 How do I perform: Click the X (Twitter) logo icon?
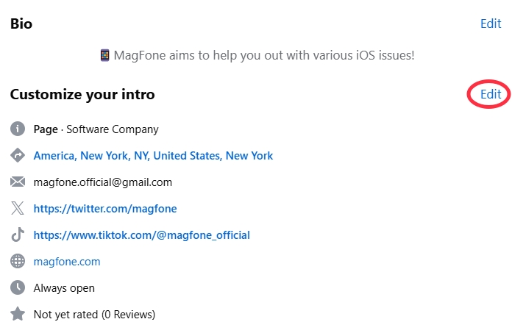[x=18, y=209]
